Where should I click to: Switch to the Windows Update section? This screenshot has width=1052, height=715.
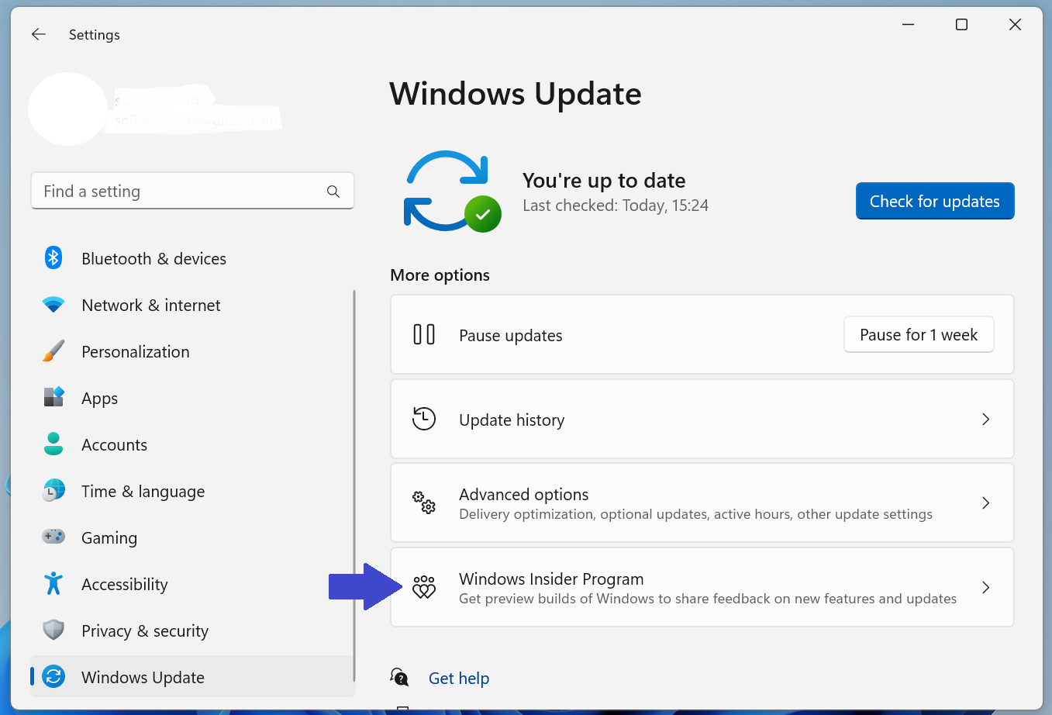click(x=143, y=676)
